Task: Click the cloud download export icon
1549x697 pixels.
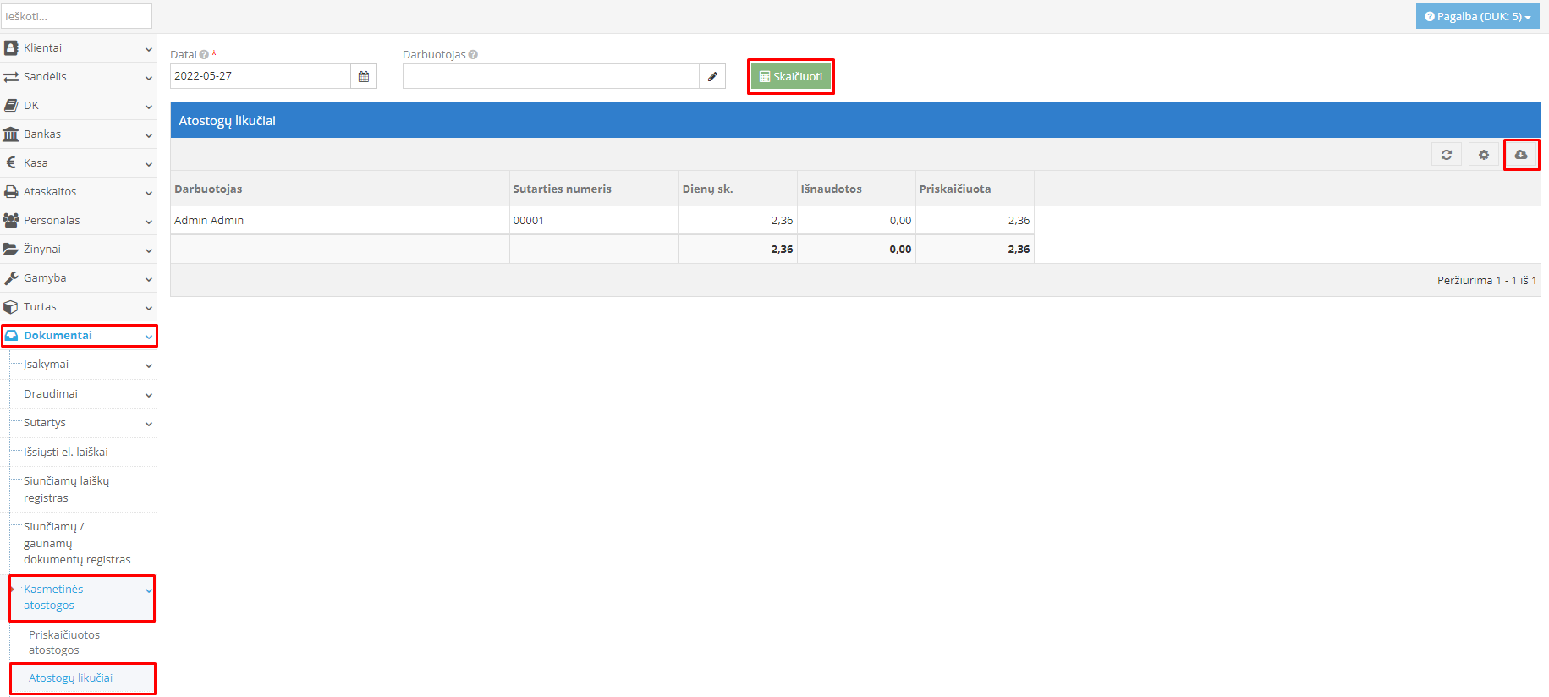Action: pyautogui.click(x=1520, y=155)
